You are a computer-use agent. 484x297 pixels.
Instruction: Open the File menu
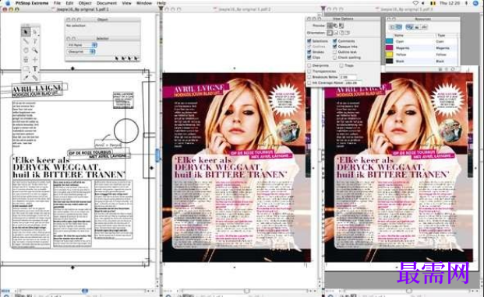(x=57, y=3)
